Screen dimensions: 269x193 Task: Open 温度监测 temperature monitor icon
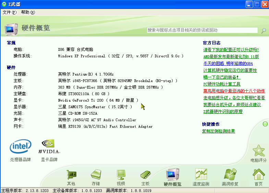point(201,174)
